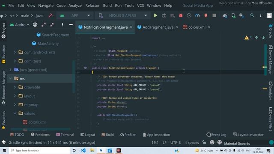Expand com (test) folder
Viewport: 274px width, 154px height.
tap(15, 61)
